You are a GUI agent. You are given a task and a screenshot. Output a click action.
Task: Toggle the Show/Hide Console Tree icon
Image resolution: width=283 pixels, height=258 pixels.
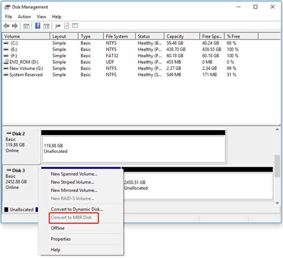point(26,26)
